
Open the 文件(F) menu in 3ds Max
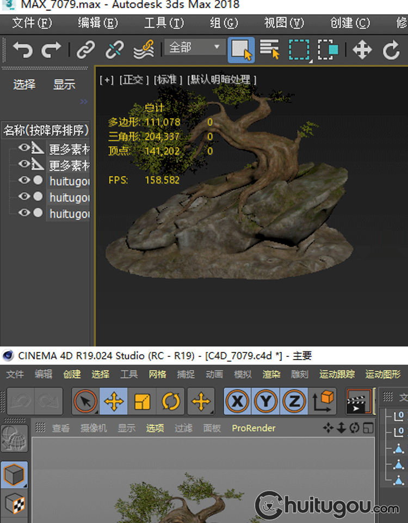pos(32,23)
